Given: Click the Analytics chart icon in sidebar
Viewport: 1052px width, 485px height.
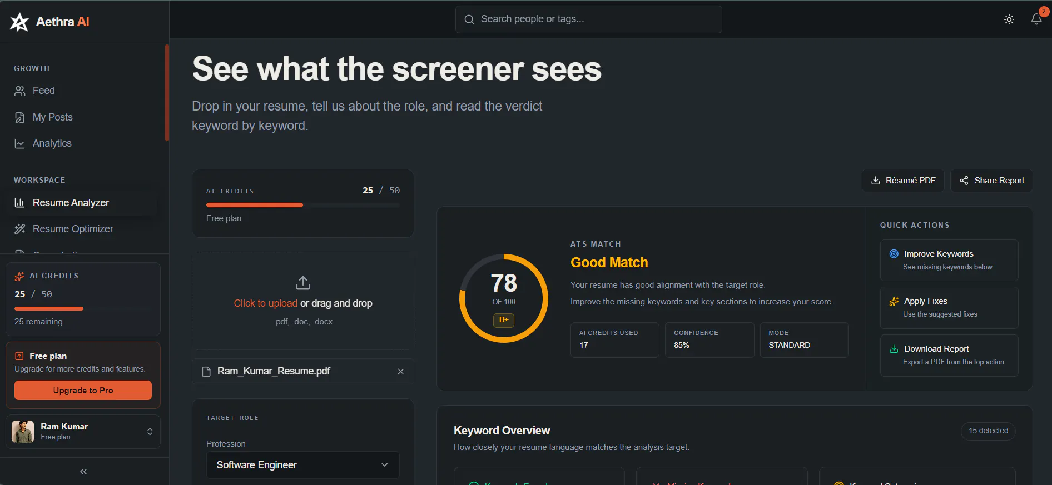Looking at the screenshot, I should point(20,143).
